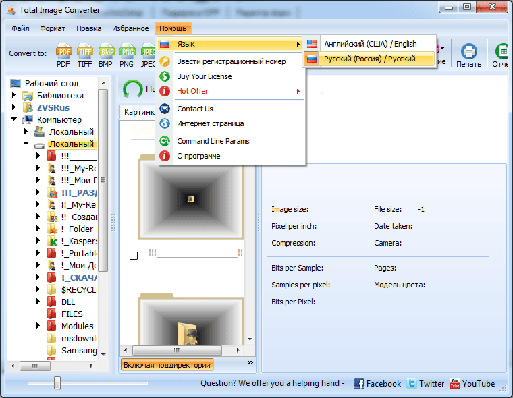Open the Файл menu

pos(20,28)
